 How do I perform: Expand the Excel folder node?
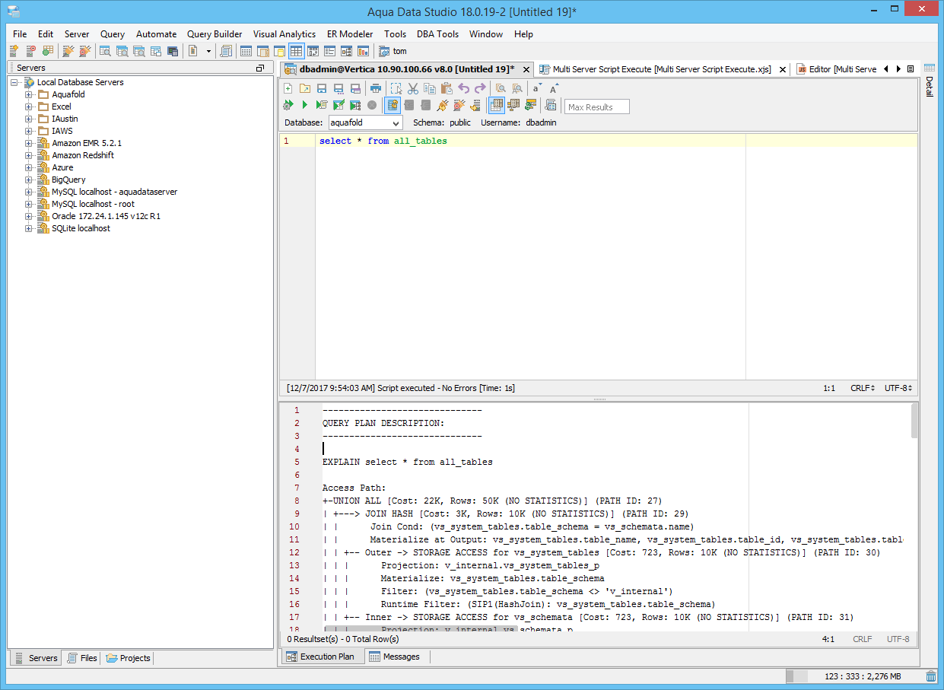[29, 107]
